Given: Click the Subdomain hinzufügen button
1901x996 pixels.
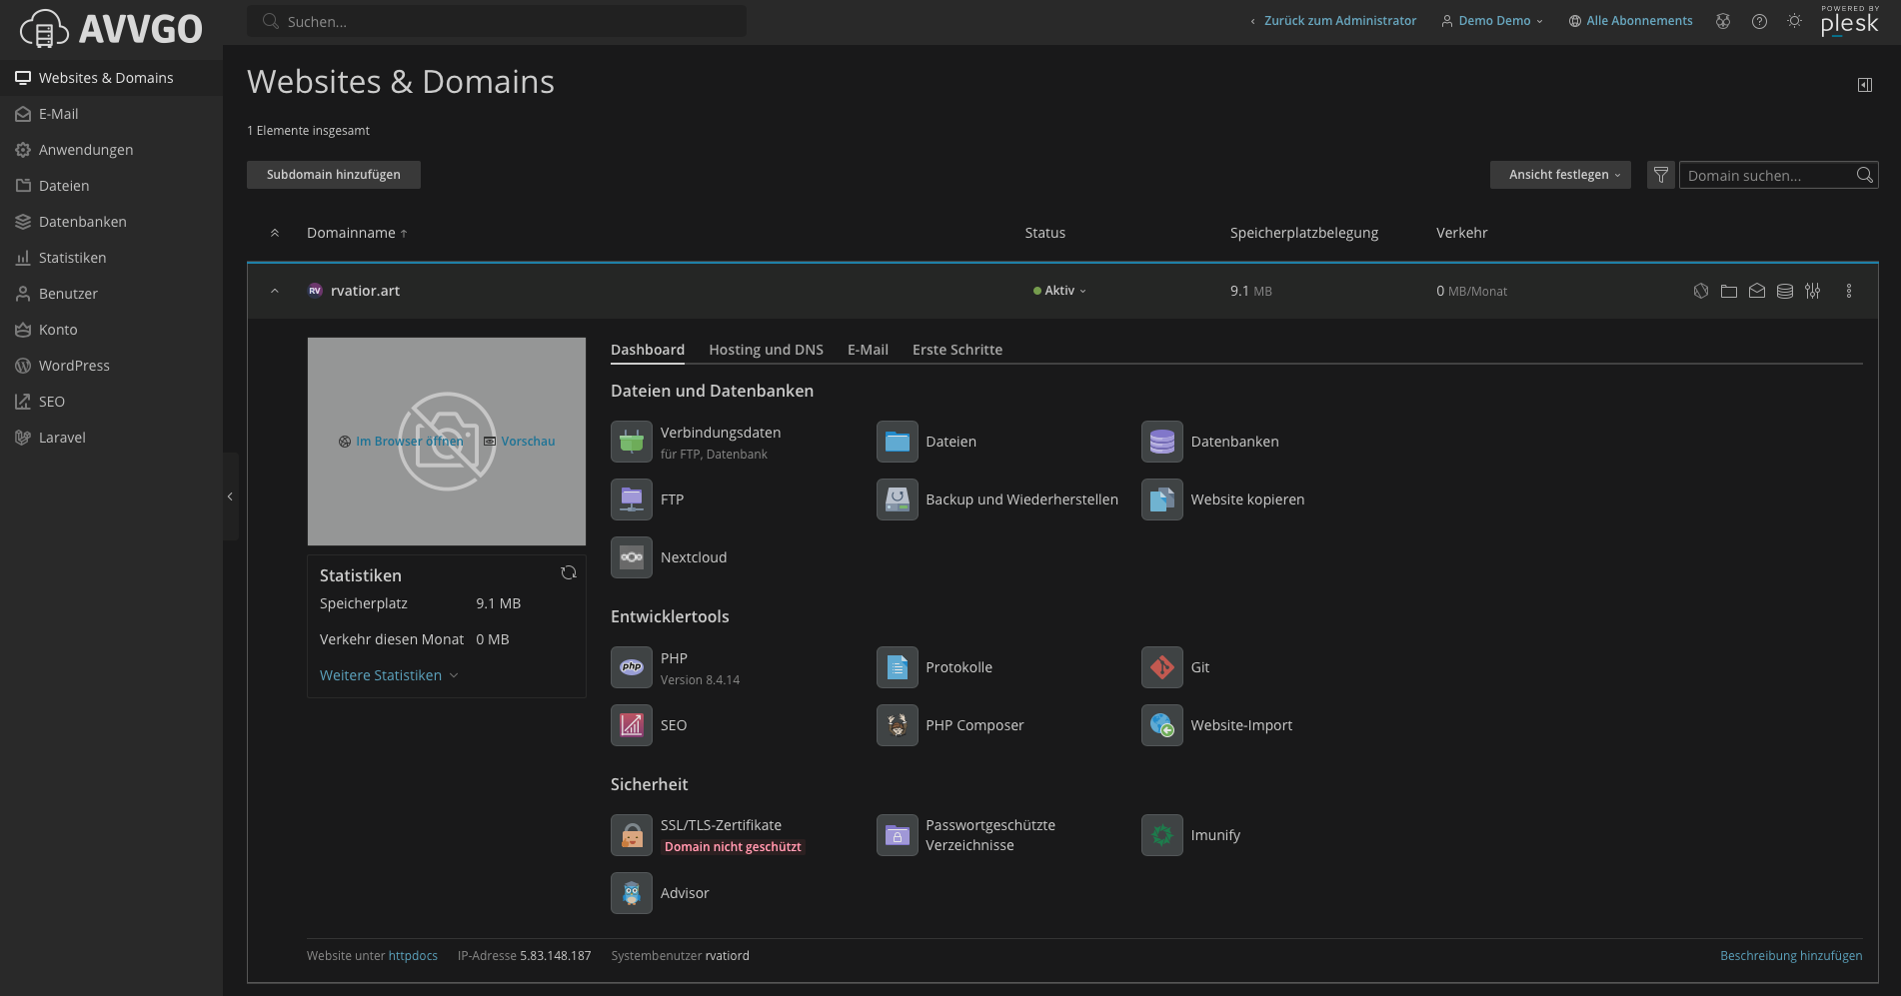Looking at the screenshot, I should coord(333,175).
